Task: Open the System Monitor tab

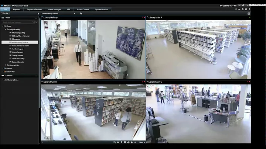Action: coord(102,10)
